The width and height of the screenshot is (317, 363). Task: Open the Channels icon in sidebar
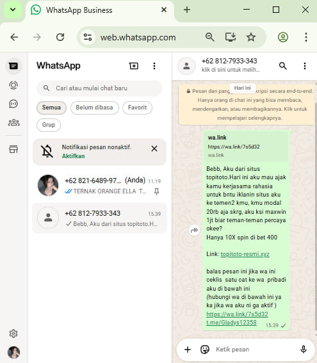pyautogui.click(x=13, y=104)
